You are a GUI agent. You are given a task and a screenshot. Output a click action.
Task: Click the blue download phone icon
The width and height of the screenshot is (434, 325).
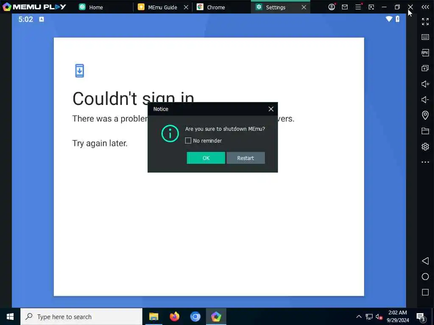tap(79, 71)
